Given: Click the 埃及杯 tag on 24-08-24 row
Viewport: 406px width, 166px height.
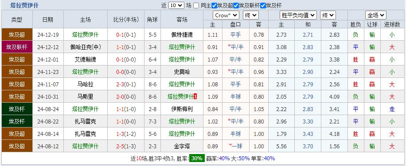Looking at the screenshot, I should [17, 109].
